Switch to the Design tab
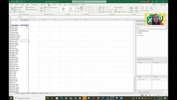This screenshot has width=177, height=100. point(83,5)
